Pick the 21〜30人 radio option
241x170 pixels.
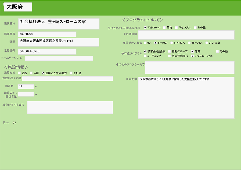pyautogui.click(x=189, y=43)
